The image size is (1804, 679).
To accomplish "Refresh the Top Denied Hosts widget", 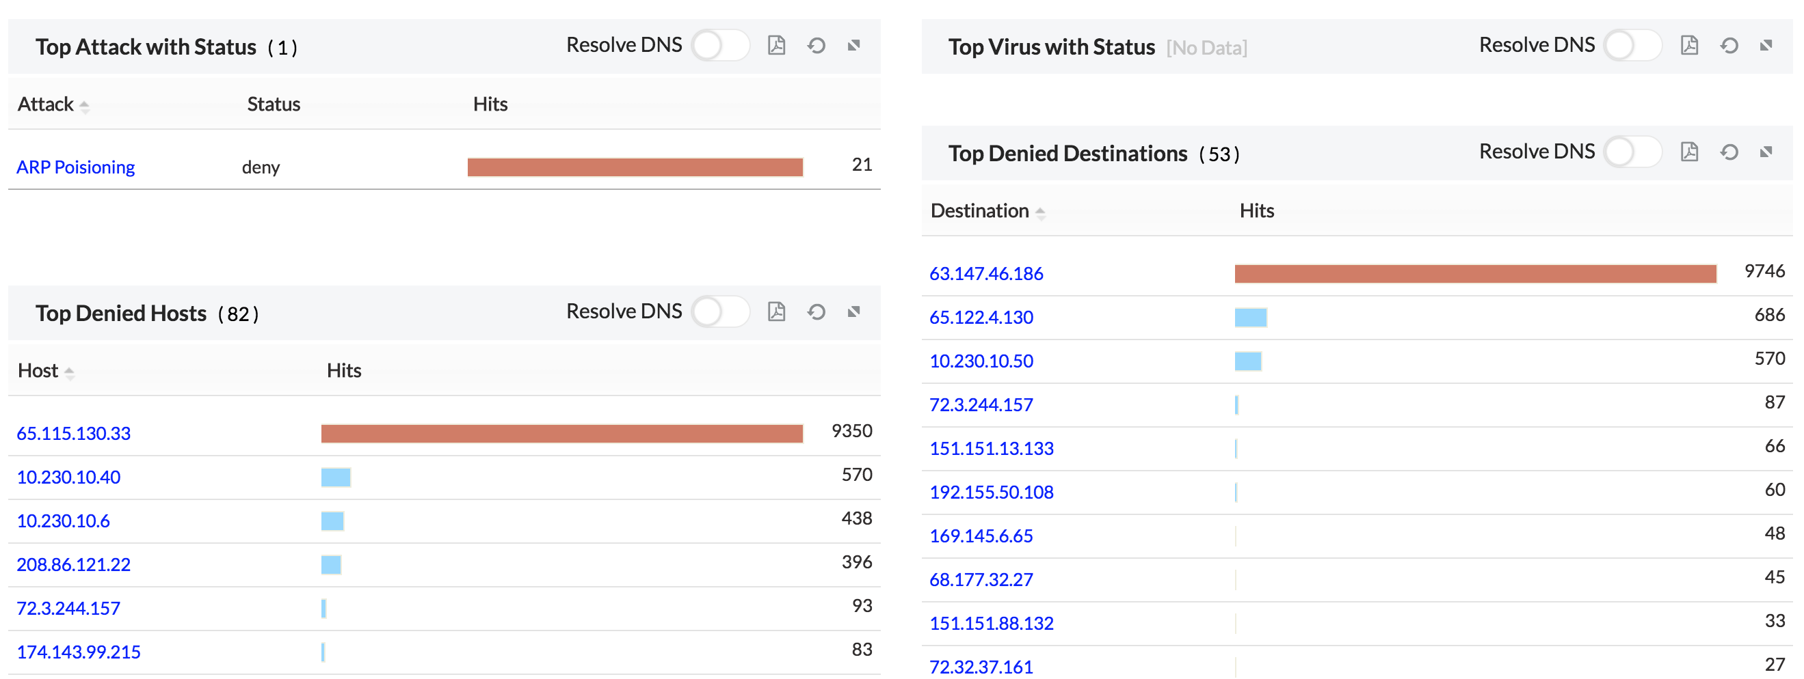I will [816, 313].
